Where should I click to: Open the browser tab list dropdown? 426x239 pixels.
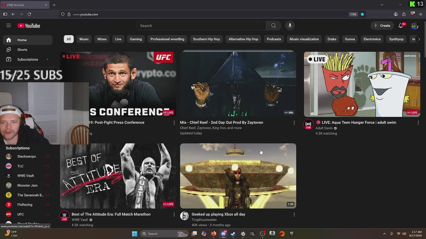[x=382, y=5]
